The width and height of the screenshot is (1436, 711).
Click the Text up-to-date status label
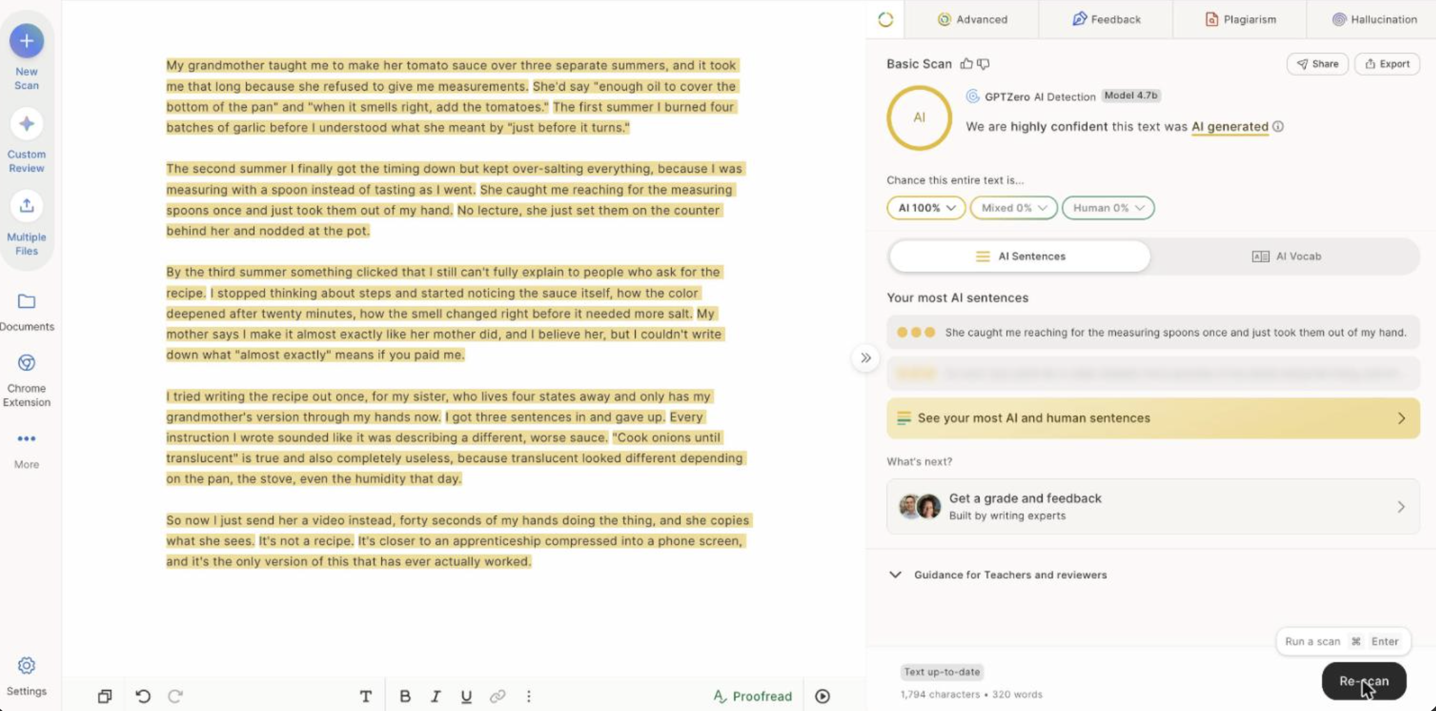pyautogui.click(x=942, y=672)
